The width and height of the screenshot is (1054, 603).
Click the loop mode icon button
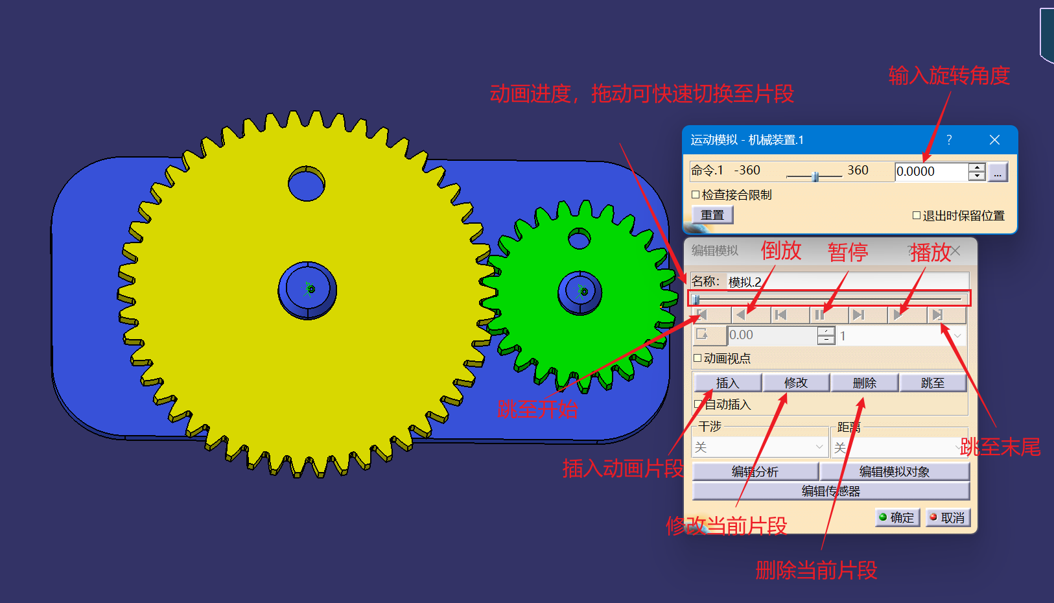coord(703,335)
